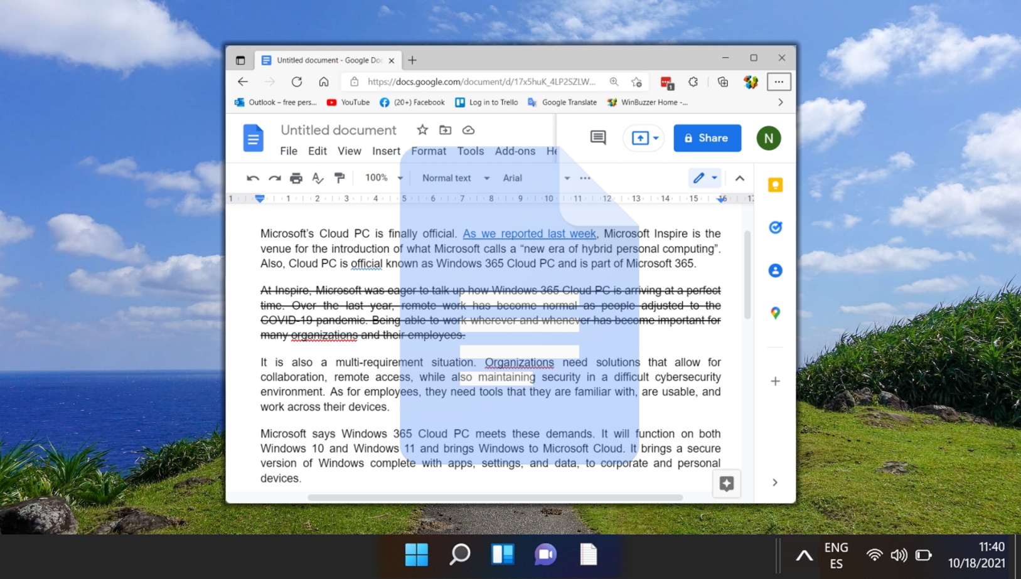Open the View menu
1021x579 pixels.
[x=350, y=151]
